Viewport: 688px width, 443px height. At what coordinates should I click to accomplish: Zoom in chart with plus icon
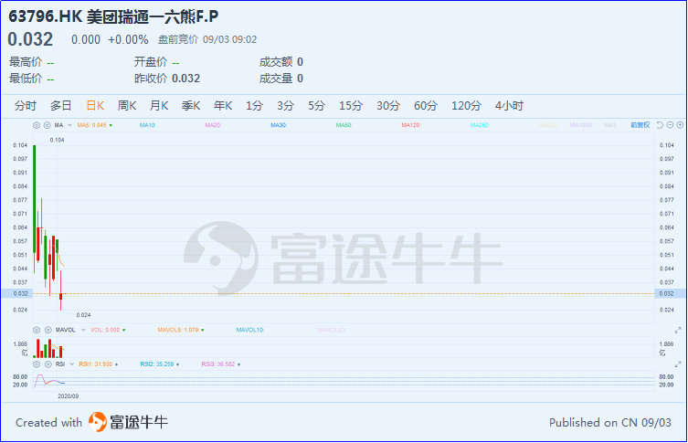(x=680, y=125)
